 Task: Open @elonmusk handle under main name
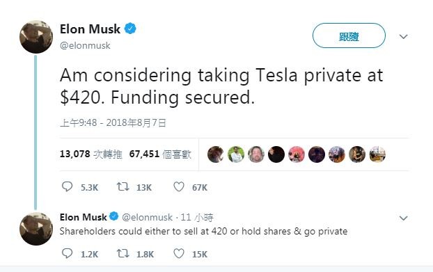click(85, 45)
